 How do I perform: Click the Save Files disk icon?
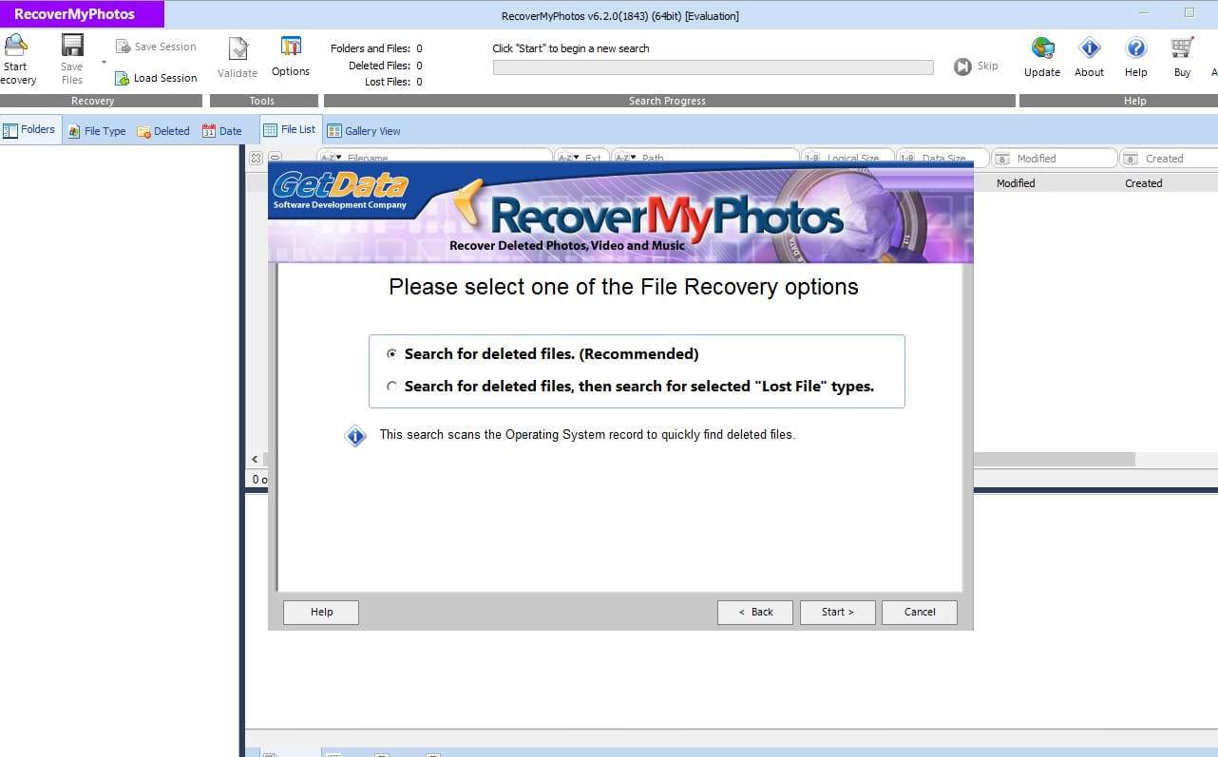72,46
